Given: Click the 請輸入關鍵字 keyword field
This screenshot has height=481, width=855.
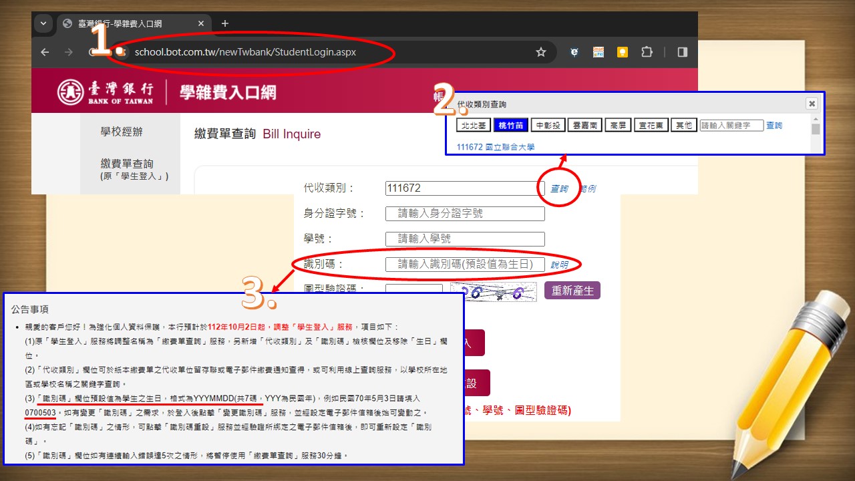Looking at the screenshot, I should [731, 125].
